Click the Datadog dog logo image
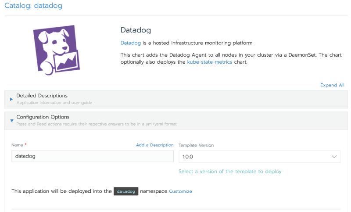351x212 pixels. click(x=57, y=50)
